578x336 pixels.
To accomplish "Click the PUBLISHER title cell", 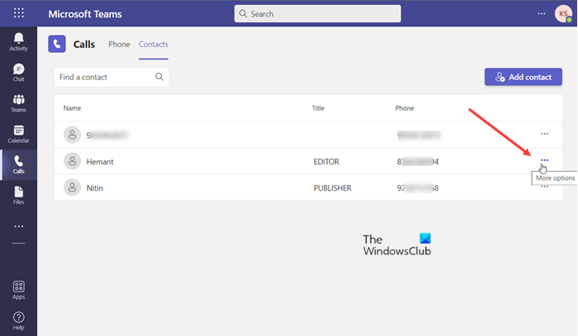I will (x=333, y=188).
